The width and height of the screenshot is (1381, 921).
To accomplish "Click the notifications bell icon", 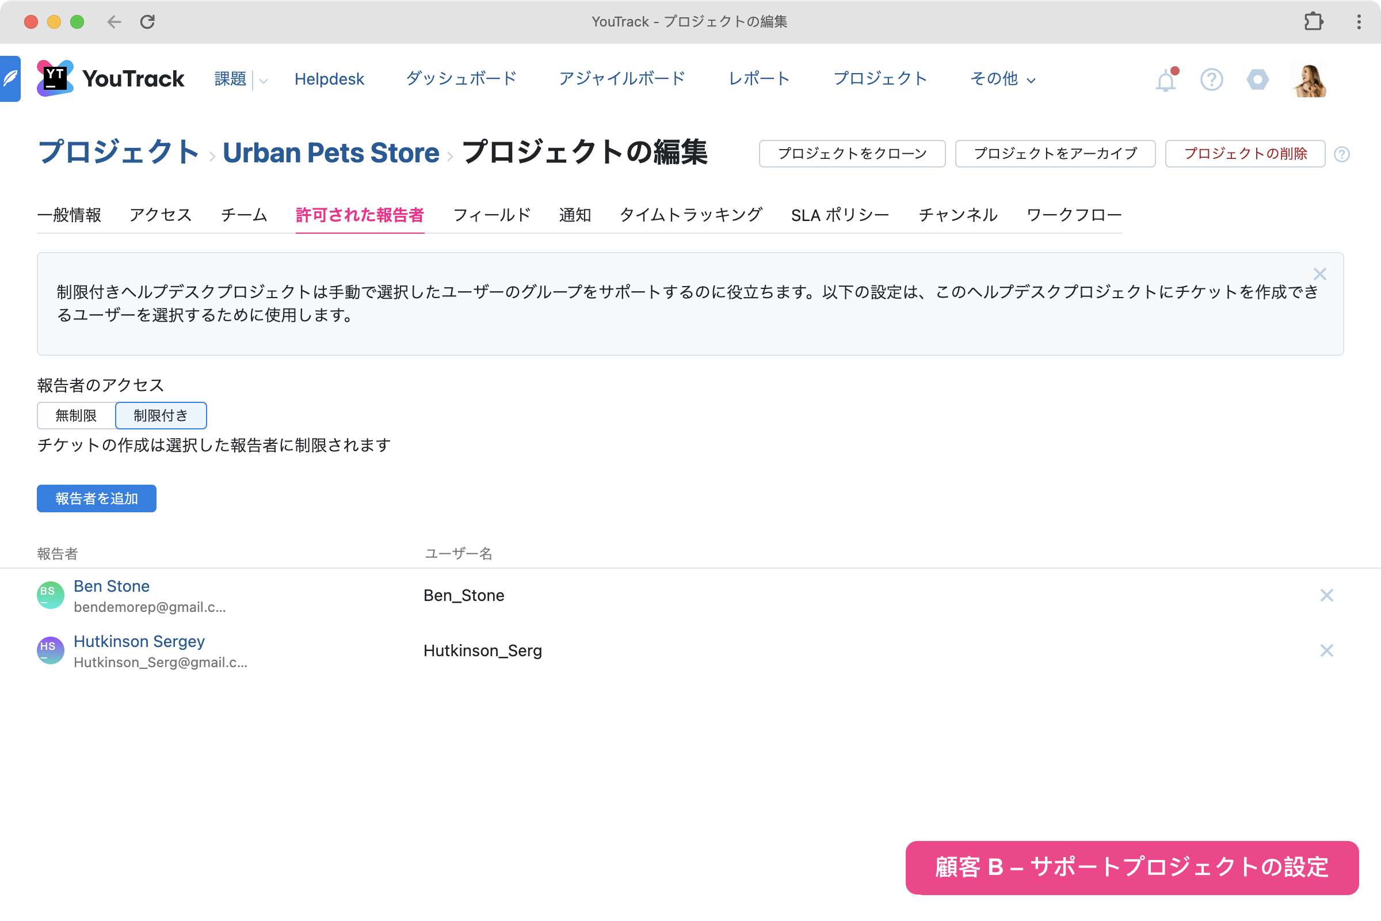I will (1166, 80).
